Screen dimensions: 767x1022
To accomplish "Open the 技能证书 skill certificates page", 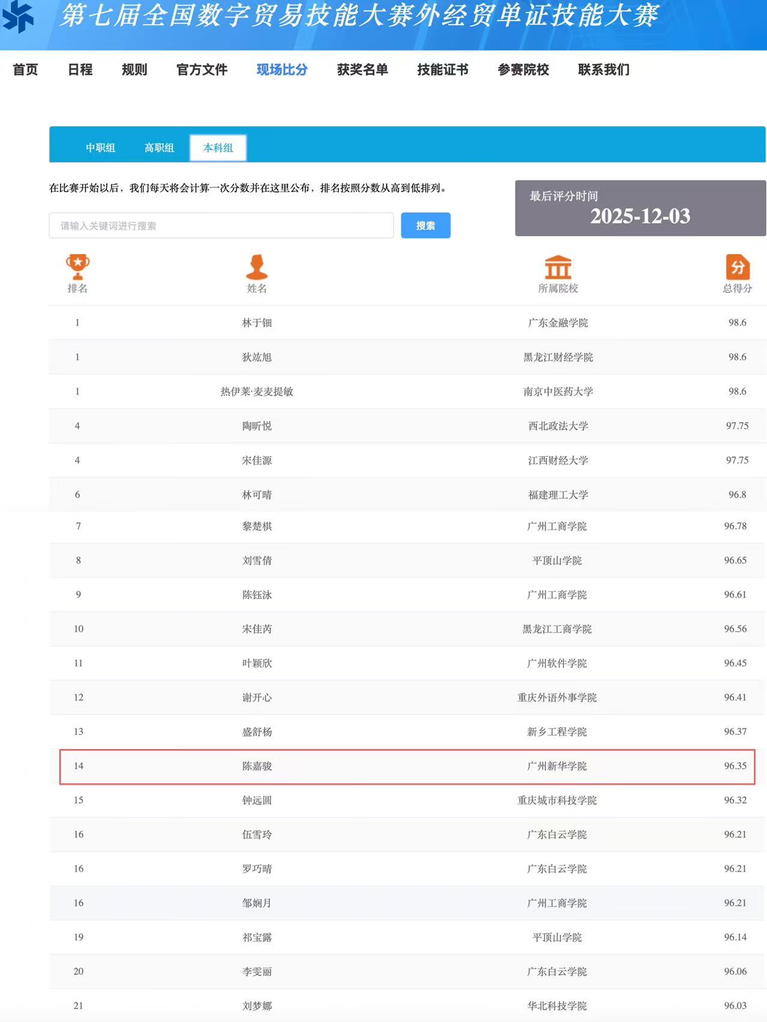I will click(x=443, y=70).
